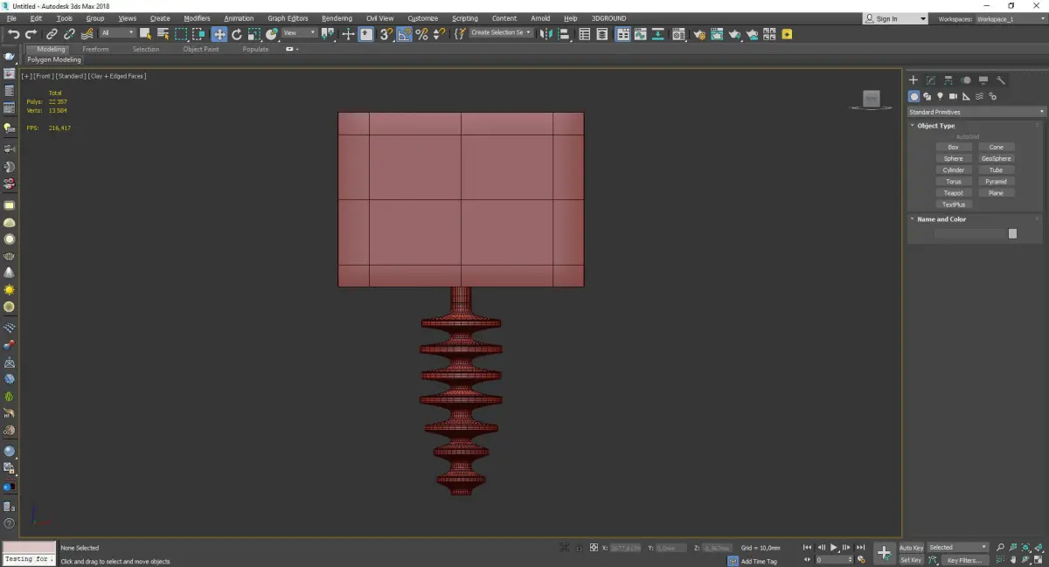This screenshot has height=567, width=1049.
Task: Click the Teapot primitive button
Action: (x=953, y=193)
